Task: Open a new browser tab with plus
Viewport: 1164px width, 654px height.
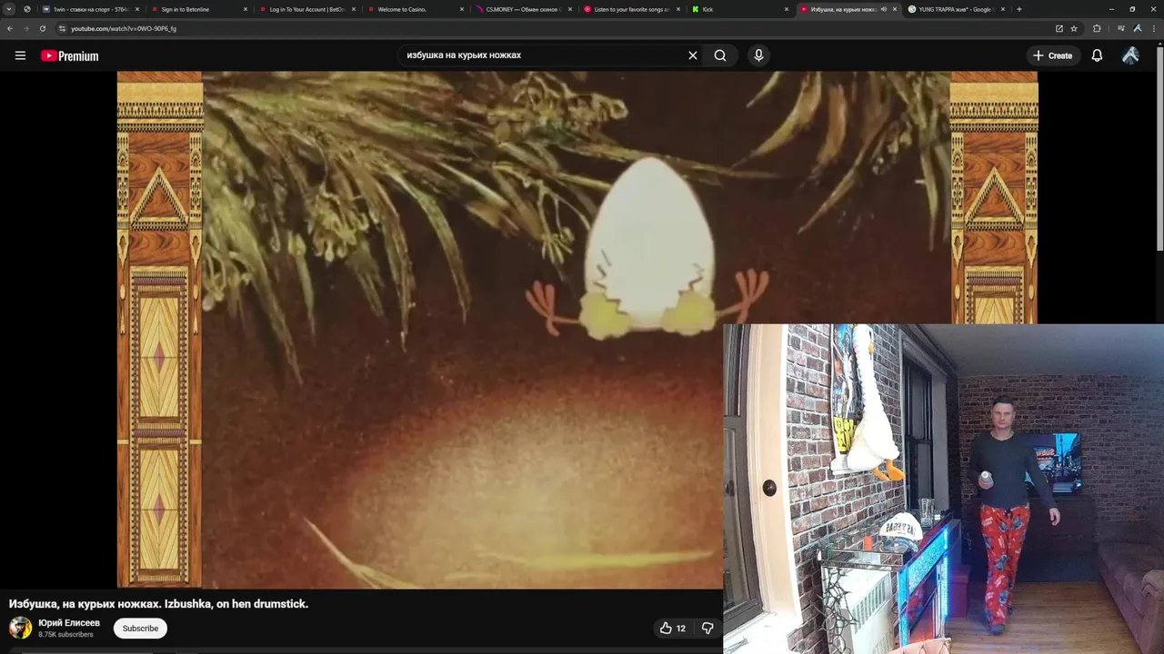Action: click(x=1018, y=9)
